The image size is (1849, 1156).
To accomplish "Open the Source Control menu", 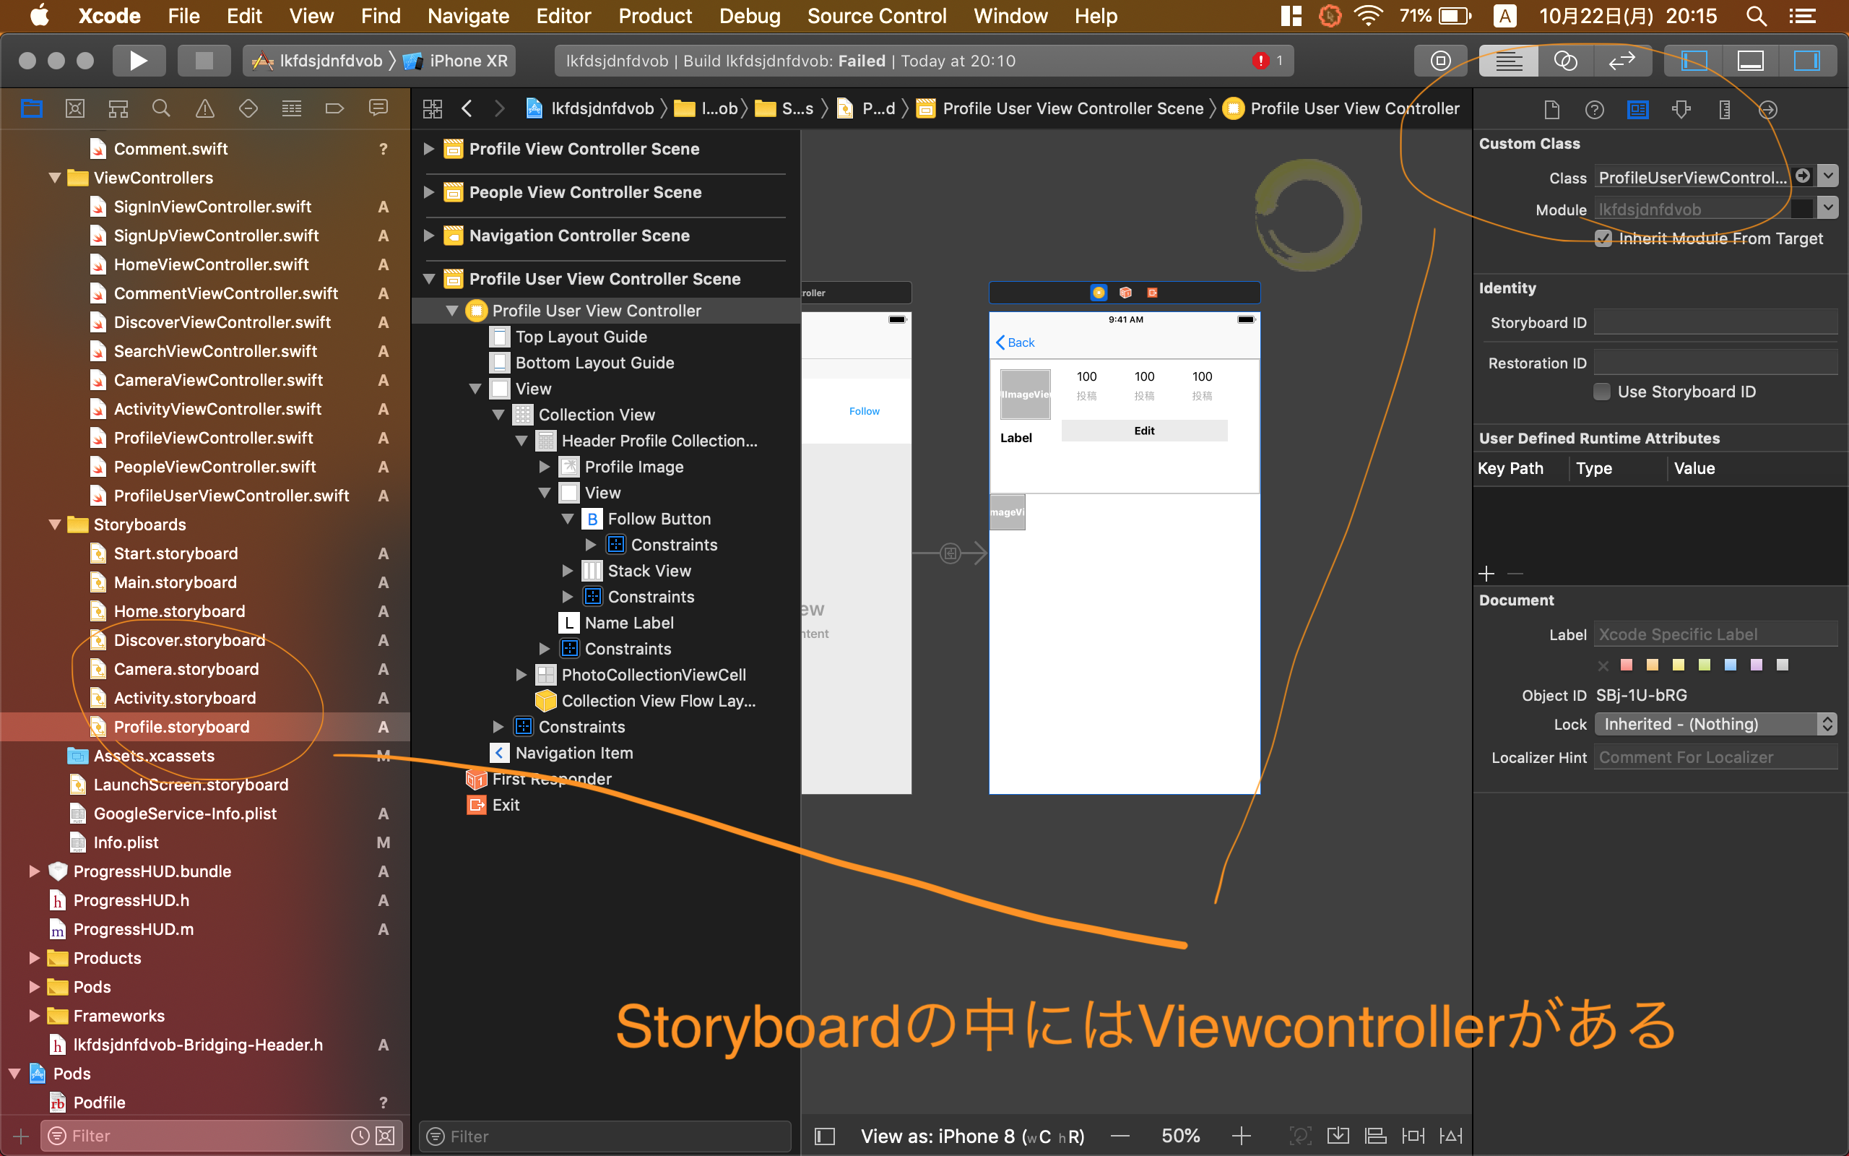I will [876, 16].
